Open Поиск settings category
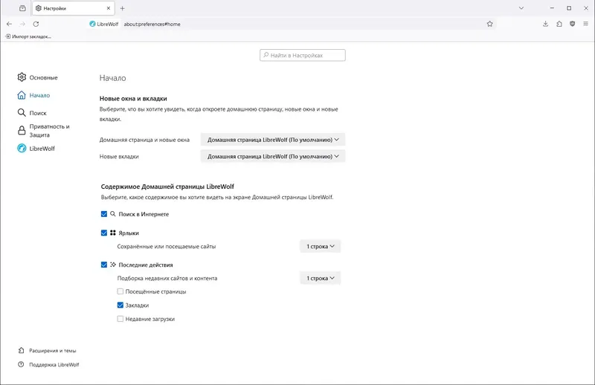This screenshot has width=595, height=385. point(32,113)
